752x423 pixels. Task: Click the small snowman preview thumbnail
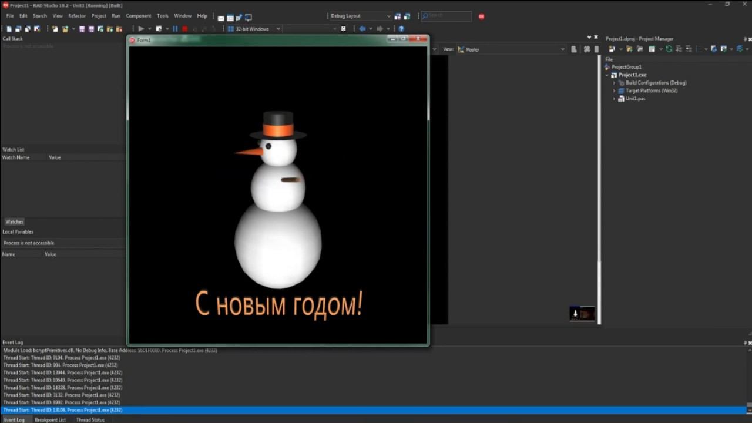coord(582,314)
